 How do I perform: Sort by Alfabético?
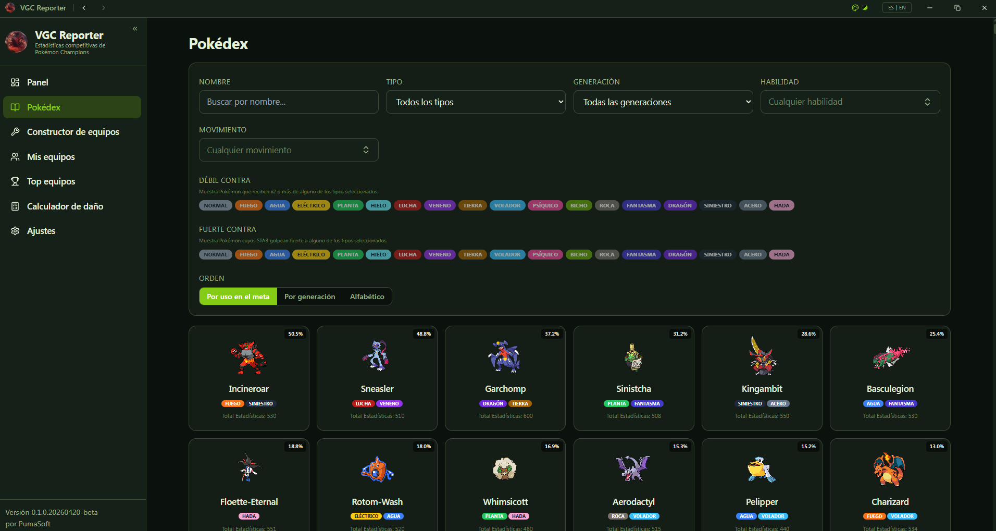(367, 297)
